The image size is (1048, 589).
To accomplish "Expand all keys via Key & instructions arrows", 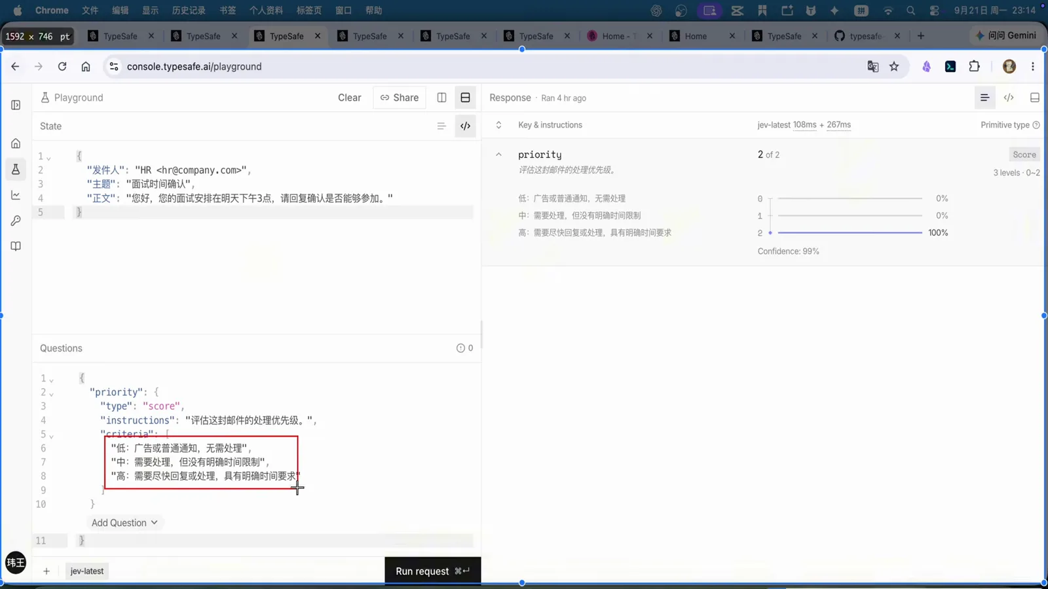I will [498, 125].
